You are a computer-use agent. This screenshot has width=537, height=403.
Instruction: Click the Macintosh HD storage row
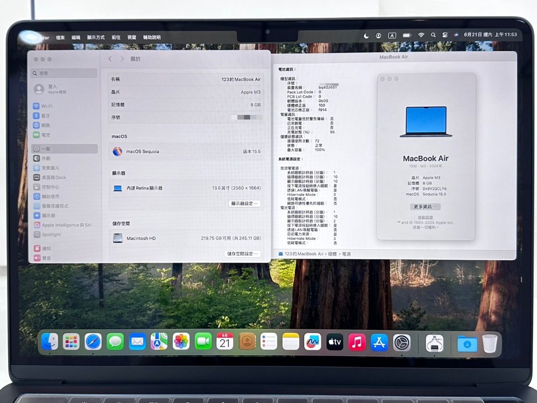[186, 238]
